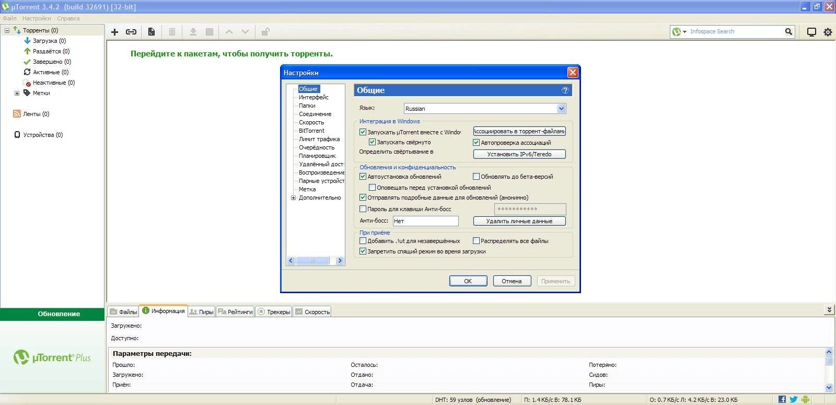Click Create New Torrent file icon
Screen dimensions: 836x405
pos(151,32)
